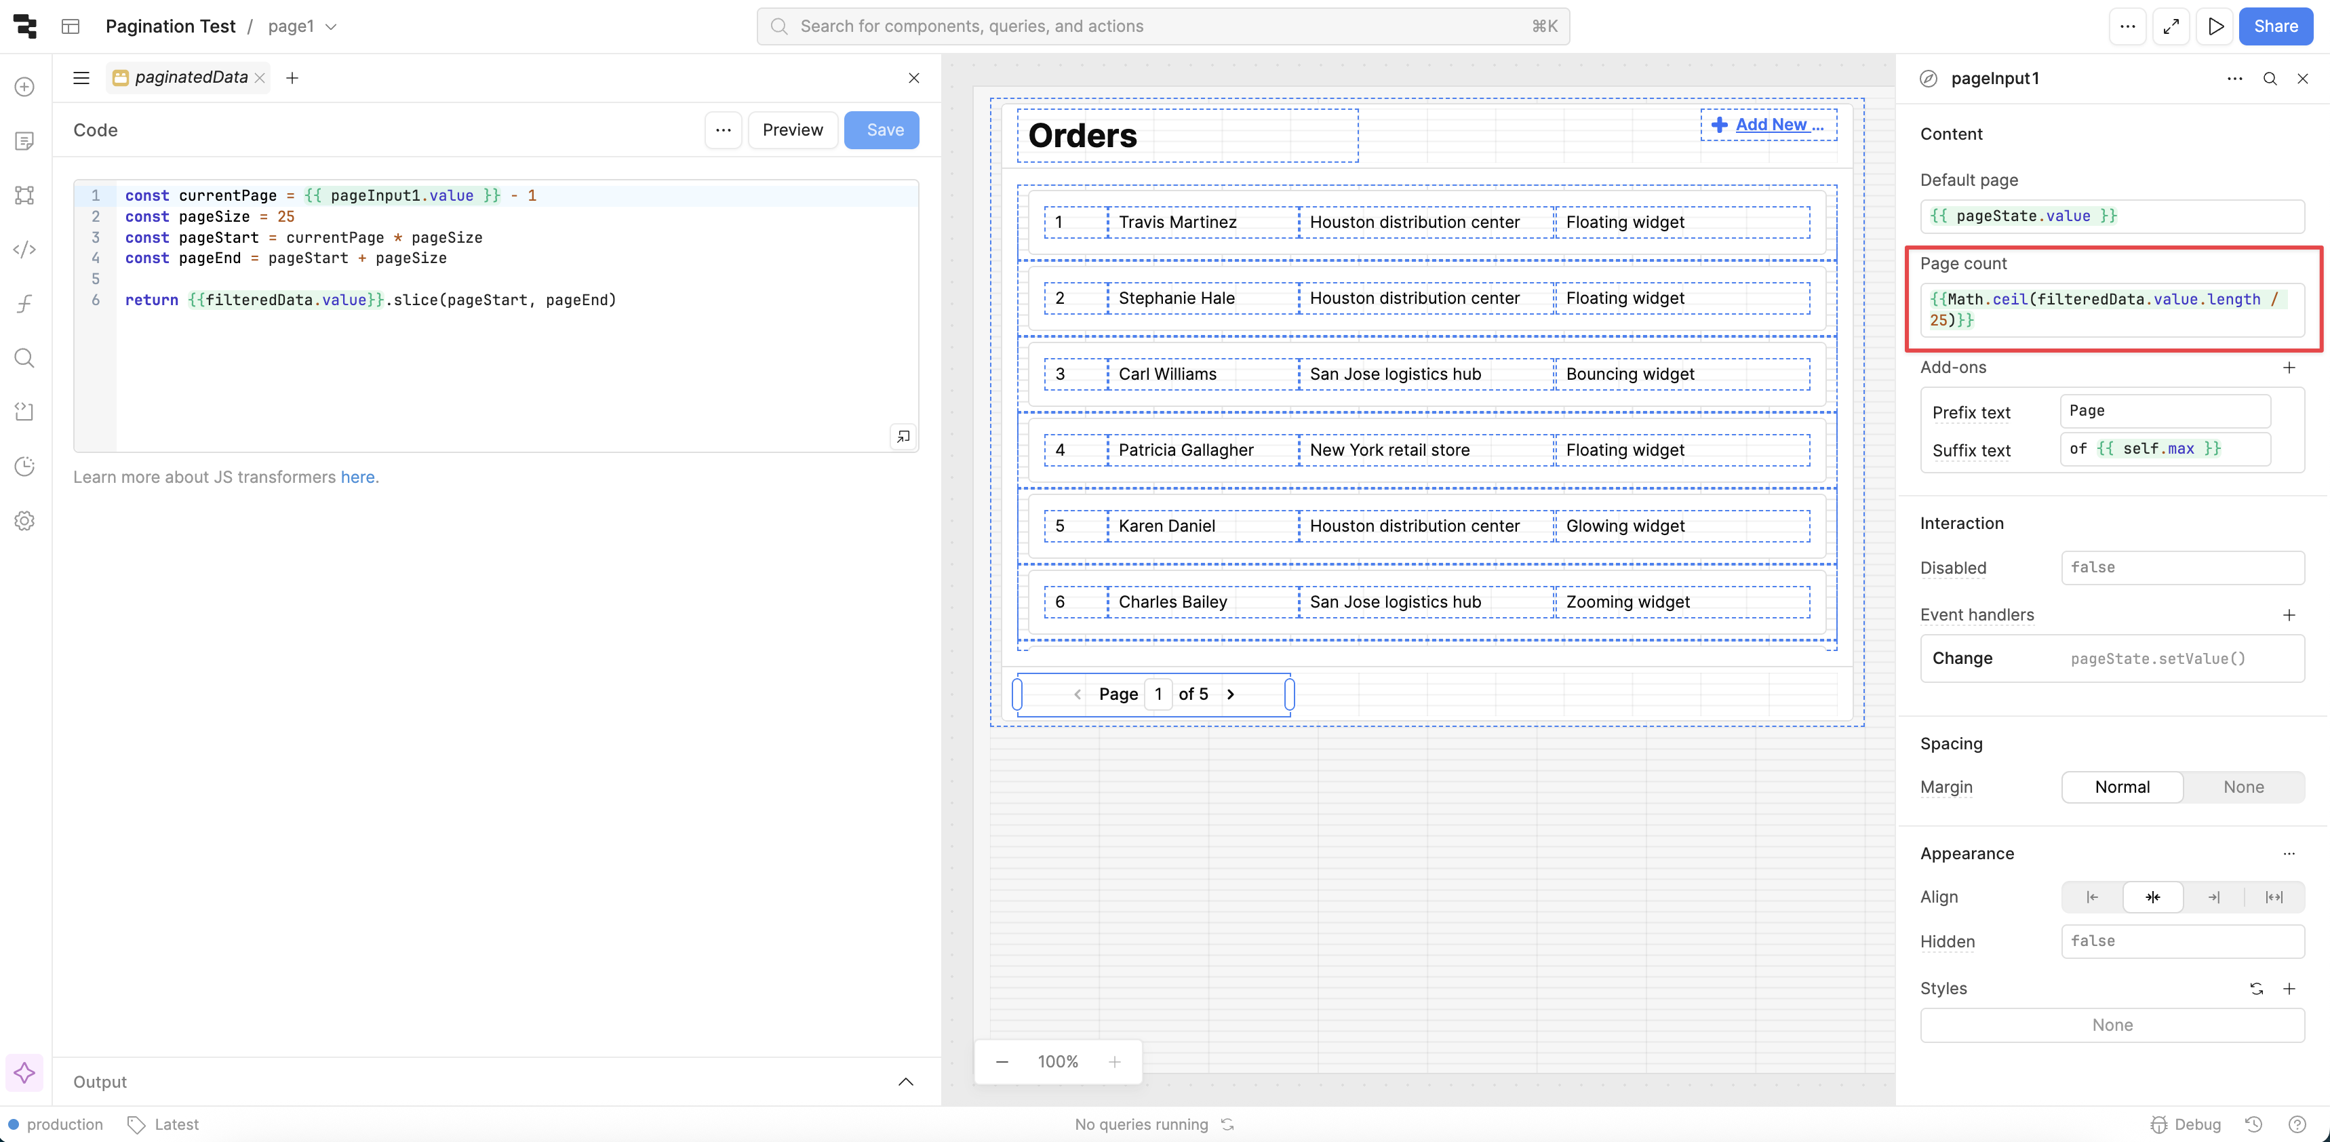This screenshot has height=1142, width=2330.
Task: Open Settings gear icon in left sidebar
Action: click(x=24, y=521)
